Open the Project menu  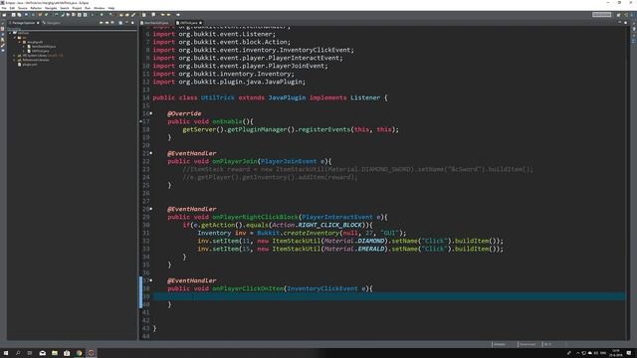[77, 8]
